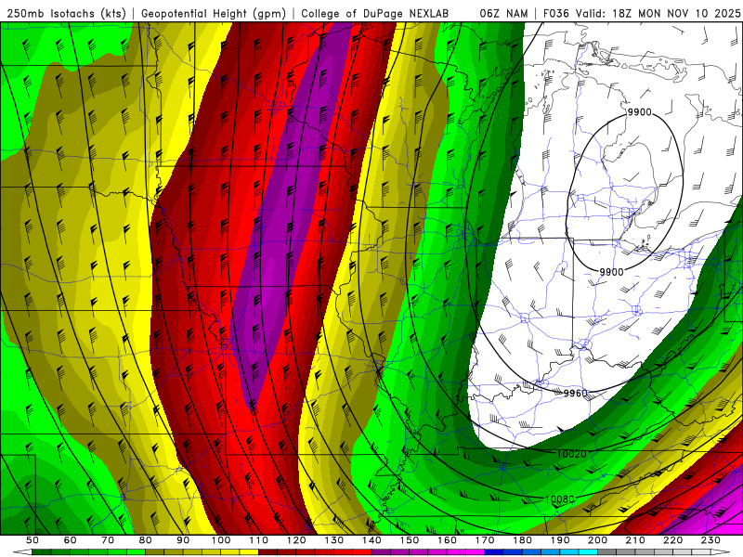Click the 60 value on the color scale
Image resolution: width=743 pixels, height=557 pixels.
[70, 540]
